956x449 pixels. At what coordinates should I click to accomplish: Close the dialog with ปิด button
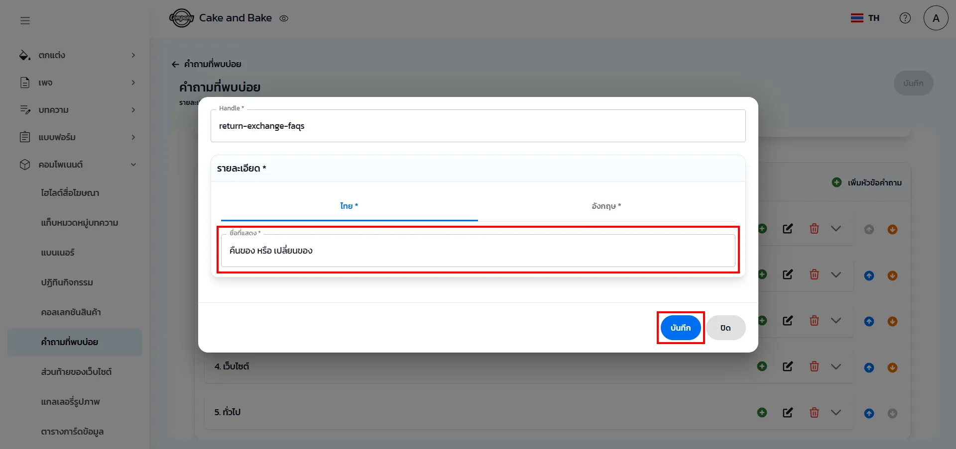pos(725,328)
